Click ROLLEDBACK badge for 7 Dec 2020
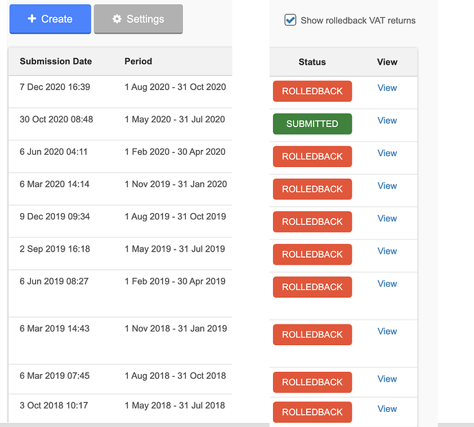Viewport: 474px width, 427px height. click(x=312, y=91)
